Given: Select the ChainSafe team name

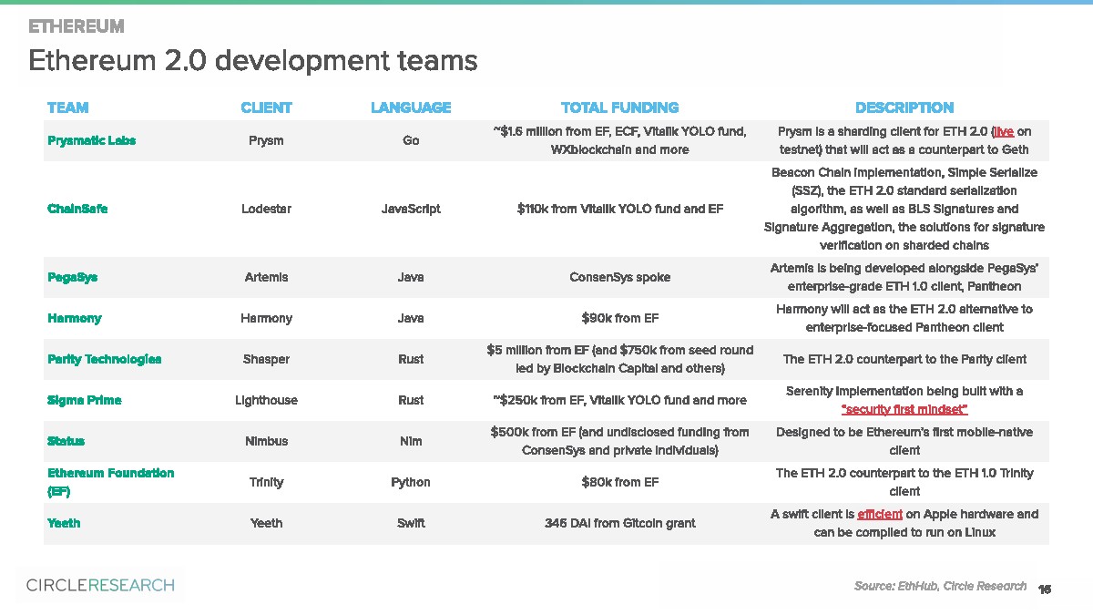Looking at the screenshot, I should (x=77, y=209).
